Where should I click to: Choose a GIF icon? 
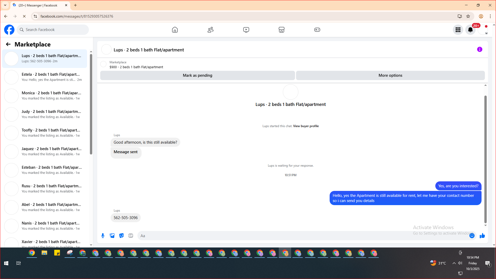pos(131,236)
